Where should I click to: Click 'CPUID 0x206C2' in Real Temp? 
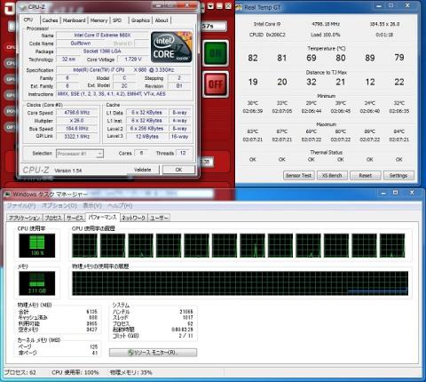click(267, 35)
